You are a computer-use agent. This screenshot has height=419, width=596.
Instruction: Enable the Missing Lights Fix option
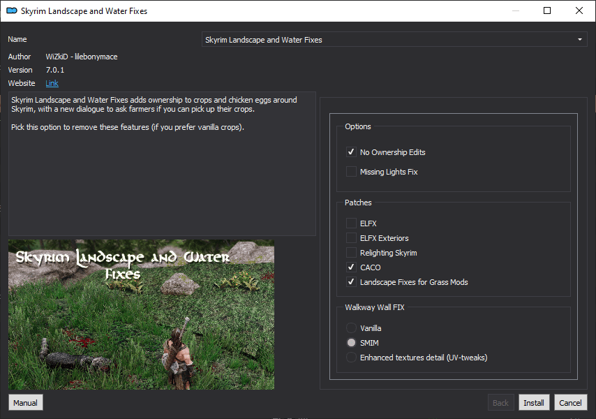pyautogui.click(x=351, y=172)
